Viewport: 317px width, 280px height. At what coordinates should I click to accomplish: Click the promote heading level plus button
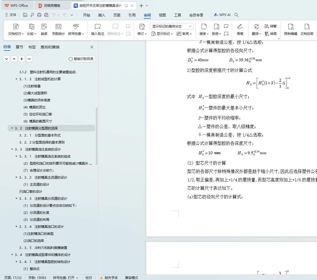click(22, 59)
